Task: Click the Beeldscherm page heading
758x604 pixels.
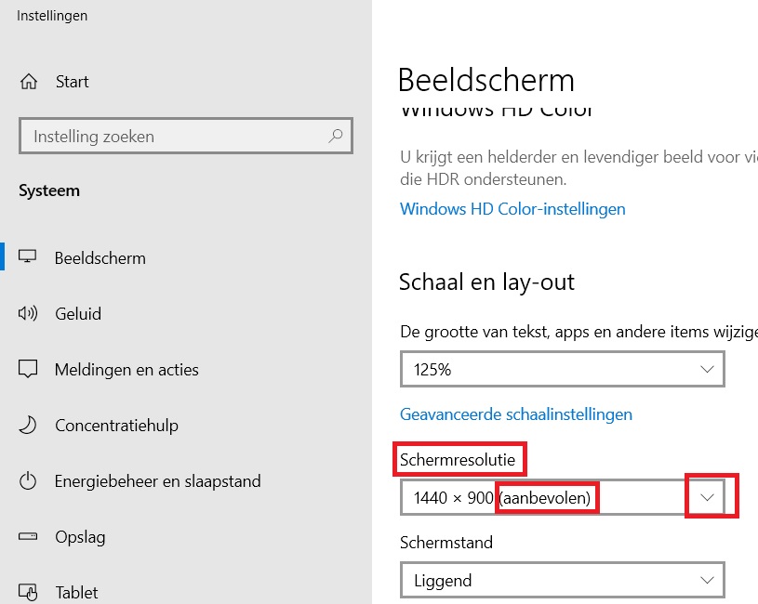Action: (486, 81)
